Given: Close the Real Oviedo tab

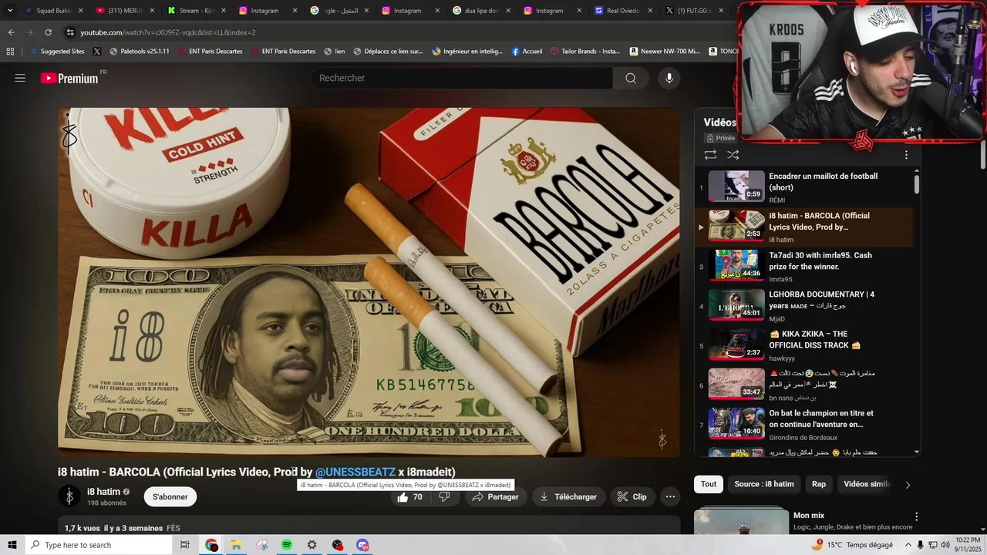Looking at the screenshot, I should pyautogui.click(x=650, y=11).
